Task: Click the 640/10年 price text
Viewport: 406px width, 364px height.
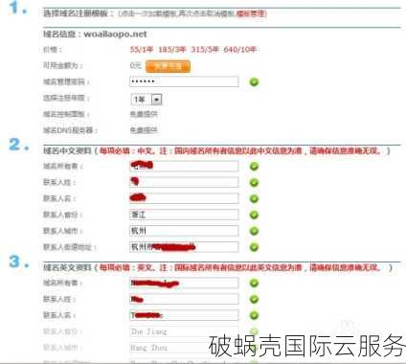Action: point(240,50)
